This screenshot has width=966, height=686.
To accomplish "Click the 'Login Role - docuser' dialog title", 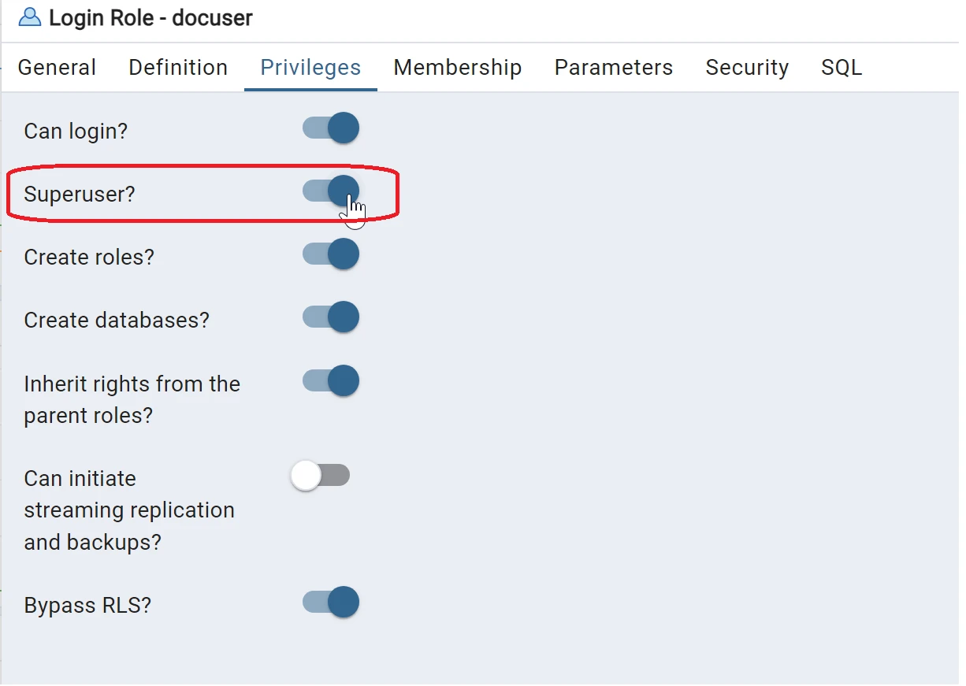I will point(150,18).
